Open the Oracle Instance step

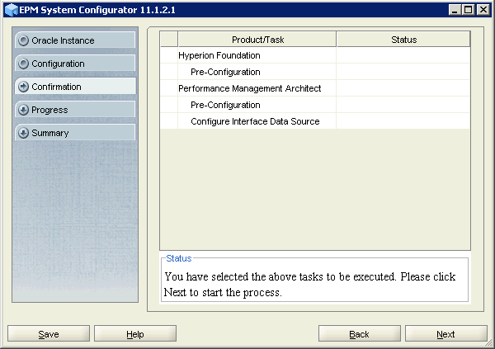point(63,40)
